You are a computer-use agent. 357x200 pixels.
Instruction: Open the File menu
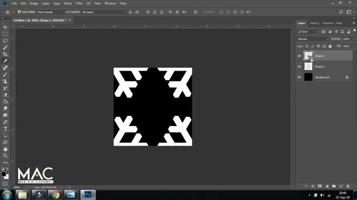pyautogui.click(x=15, y=3)
